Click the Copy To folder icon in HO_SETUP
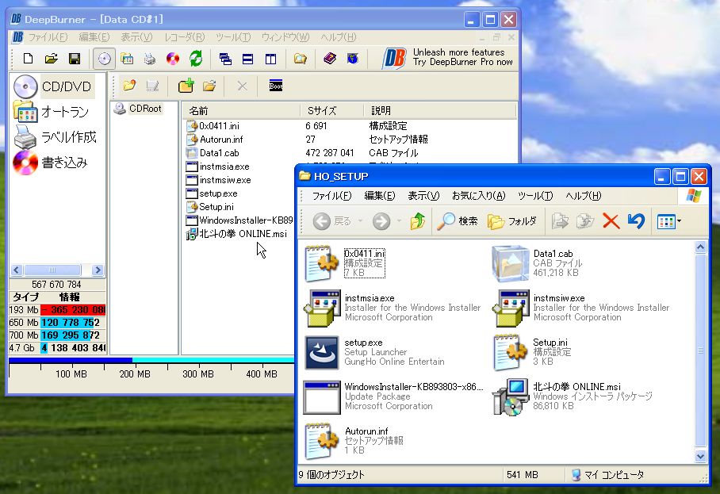The height and width of the screenshot is (494, 720). 585,221
